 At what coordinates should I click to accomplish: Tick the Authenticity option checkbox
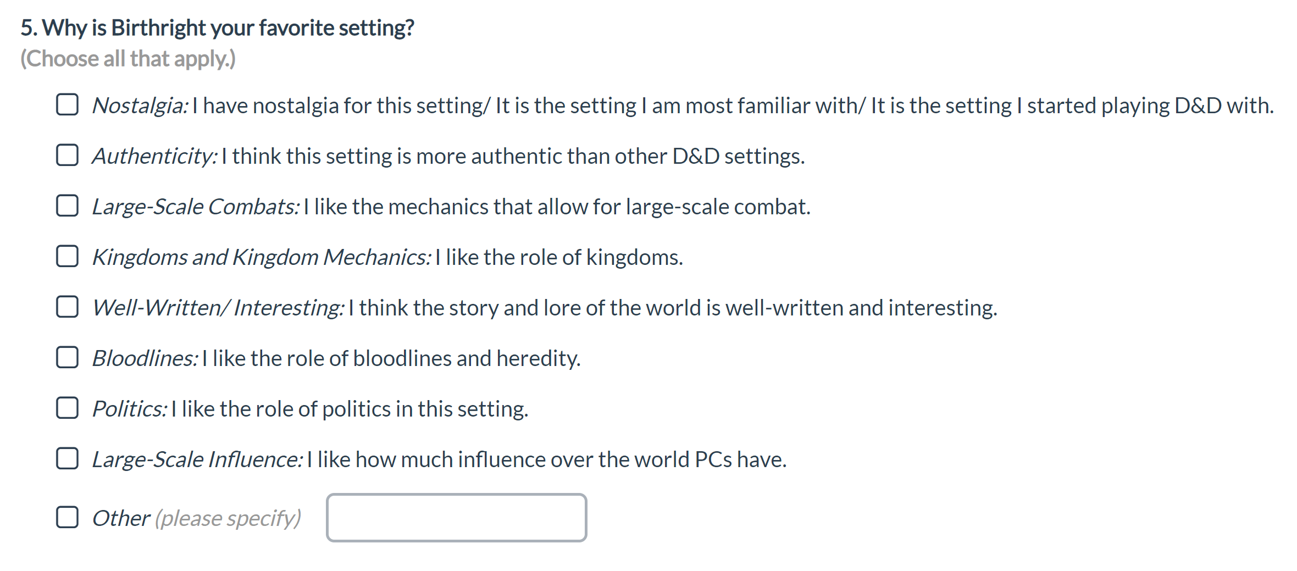(67, 155)
